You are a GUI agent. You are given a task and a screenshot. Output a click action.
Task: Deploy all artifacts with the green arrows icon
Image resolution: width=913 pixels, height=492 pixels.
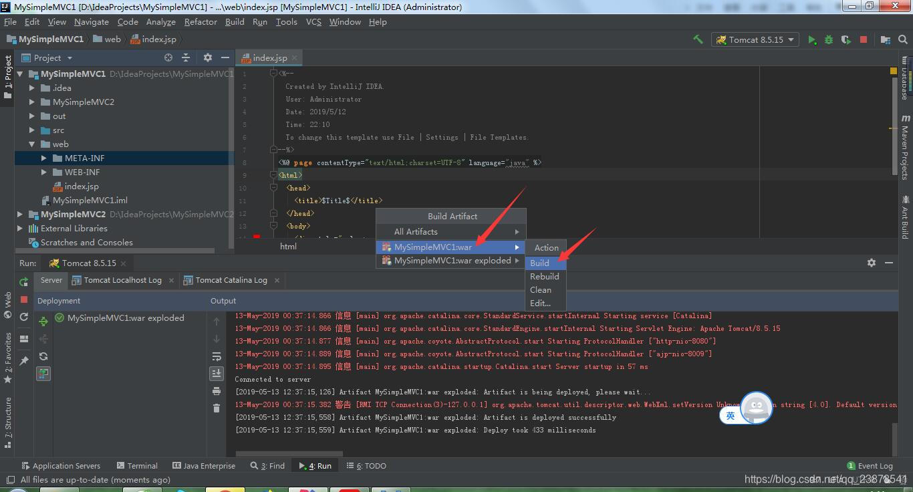(43, 322)
